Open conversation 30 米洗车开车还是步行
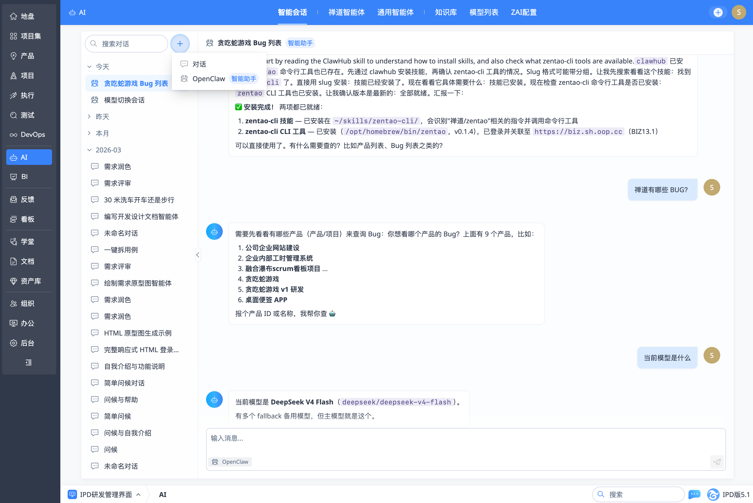The width and height of the screenshot is (753, 503). tap(139, 200)
